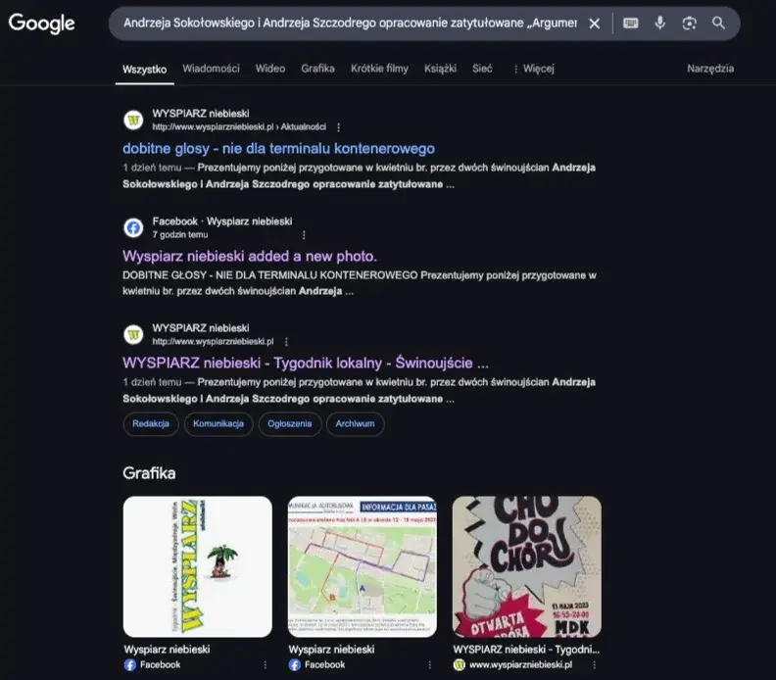Click the Facebook favicon in second result
776x680 pixels.
coord(133,227)
